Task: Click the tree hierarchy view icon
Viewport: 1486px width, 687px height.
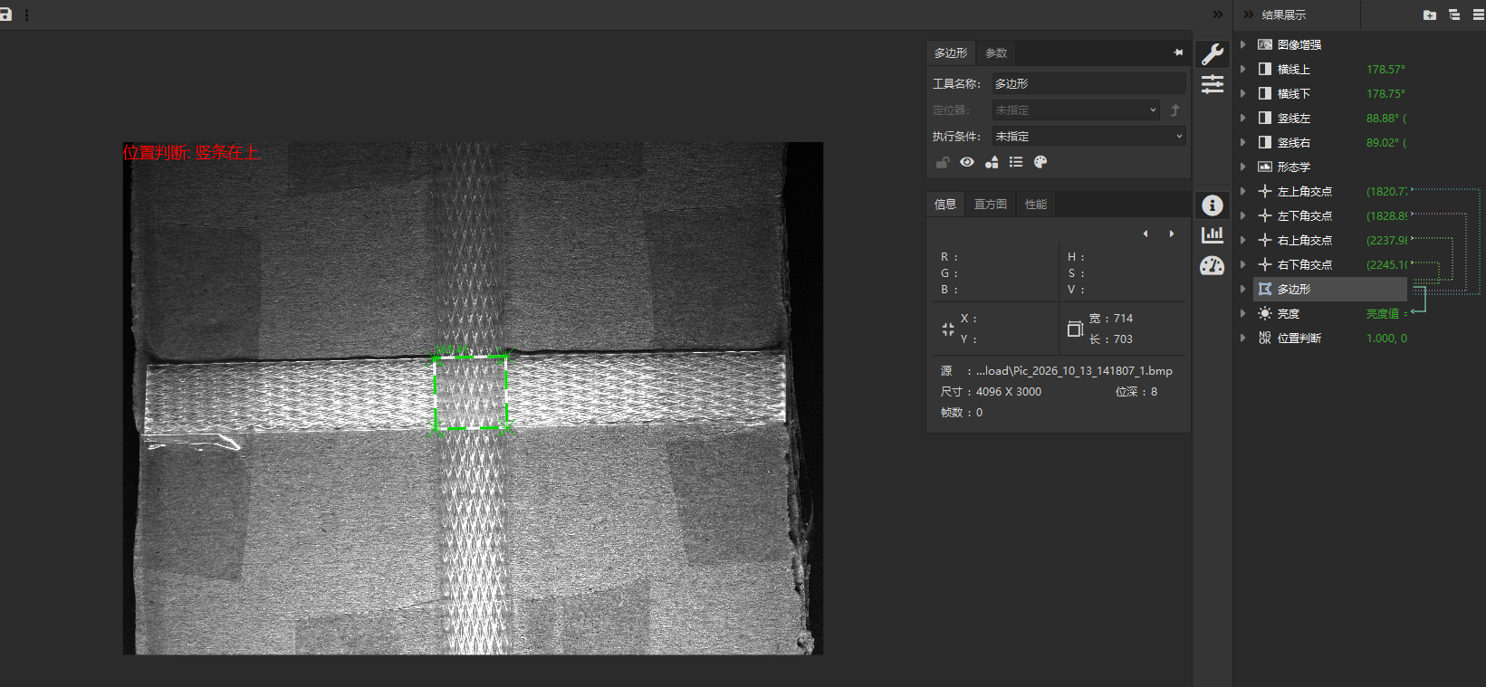Action: 1454,15
